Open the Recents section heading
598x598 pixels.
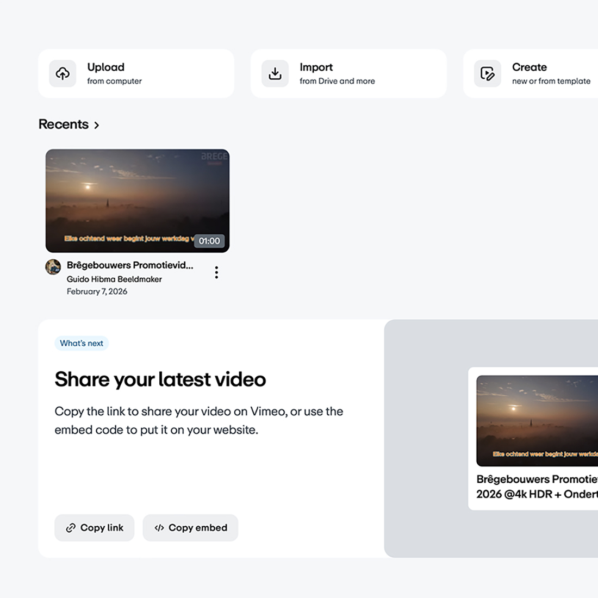[64, 124]
